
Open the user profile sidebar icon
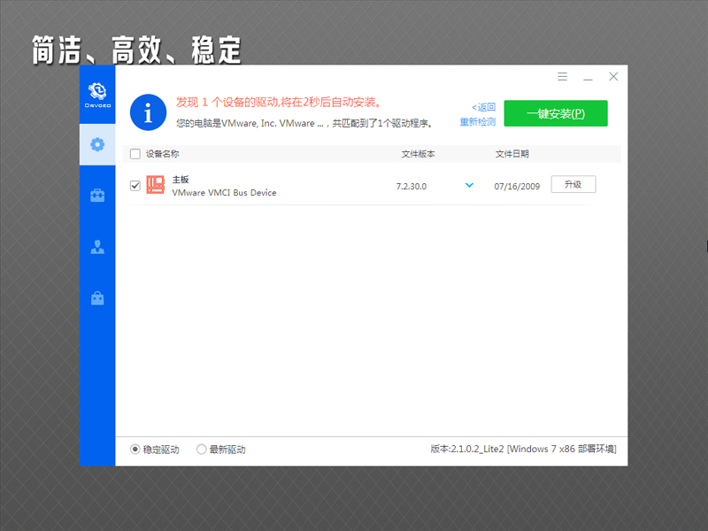pos(97,247)
